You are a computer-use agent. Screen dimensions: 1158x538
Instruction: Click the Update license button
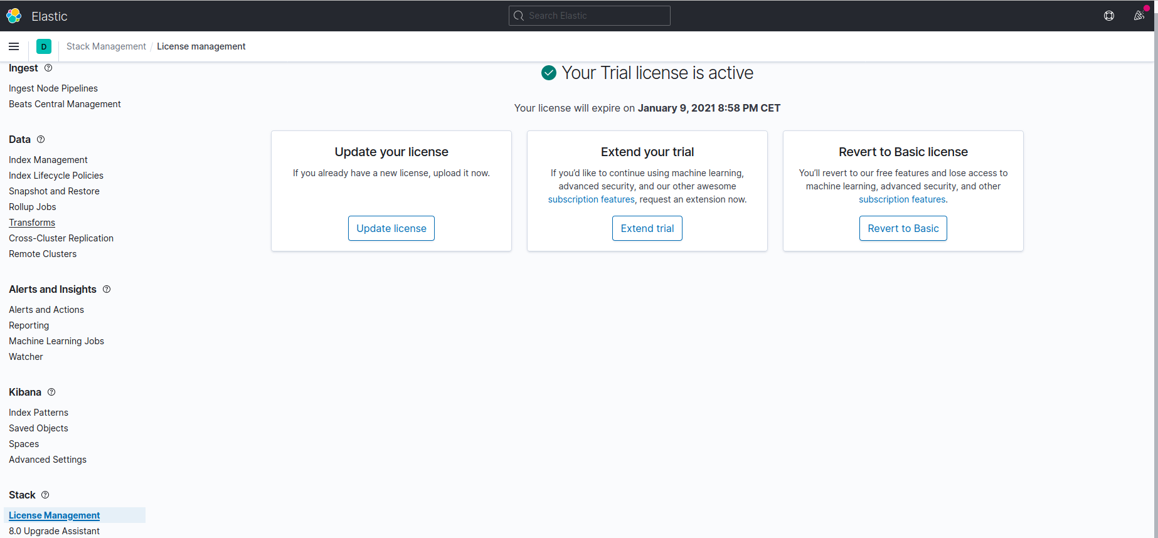(391, 228)
